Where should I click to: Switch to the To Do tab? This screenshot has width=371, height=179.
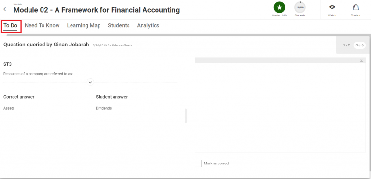11,25
